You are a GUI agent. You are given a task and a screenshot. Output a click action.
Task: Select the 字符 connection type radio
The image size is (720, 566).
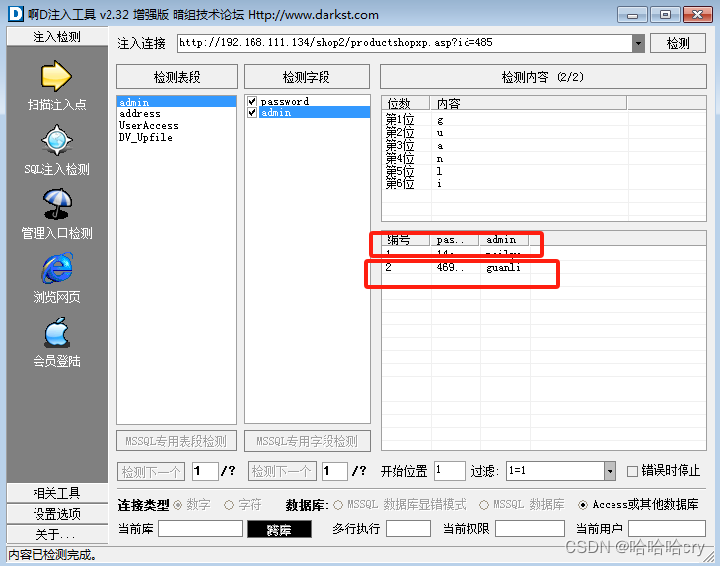click(229, 505)
